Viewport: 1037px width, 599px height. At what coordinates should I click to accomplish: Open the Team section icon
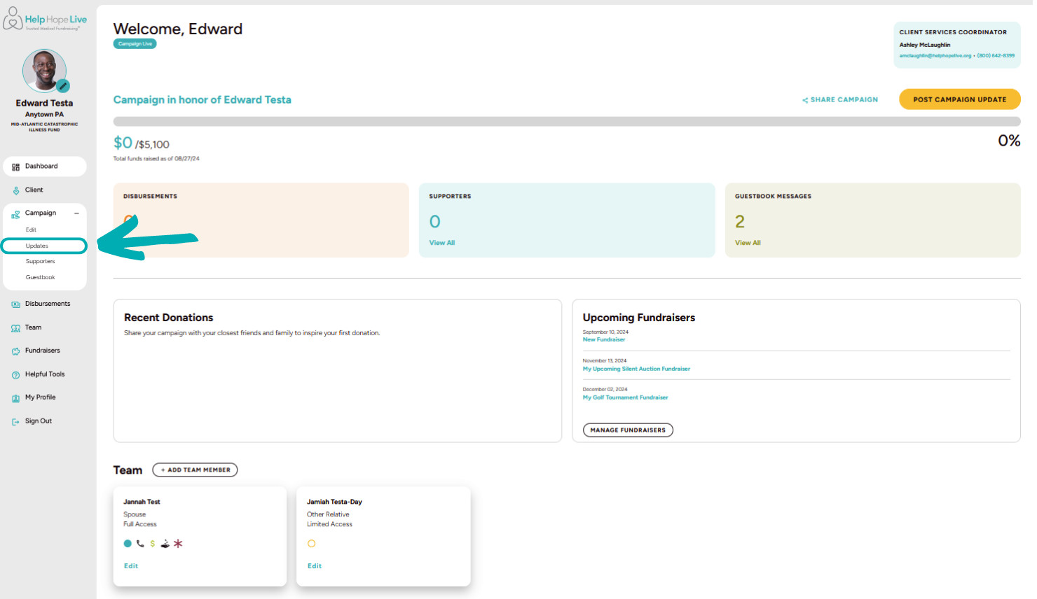coord(15,327)
